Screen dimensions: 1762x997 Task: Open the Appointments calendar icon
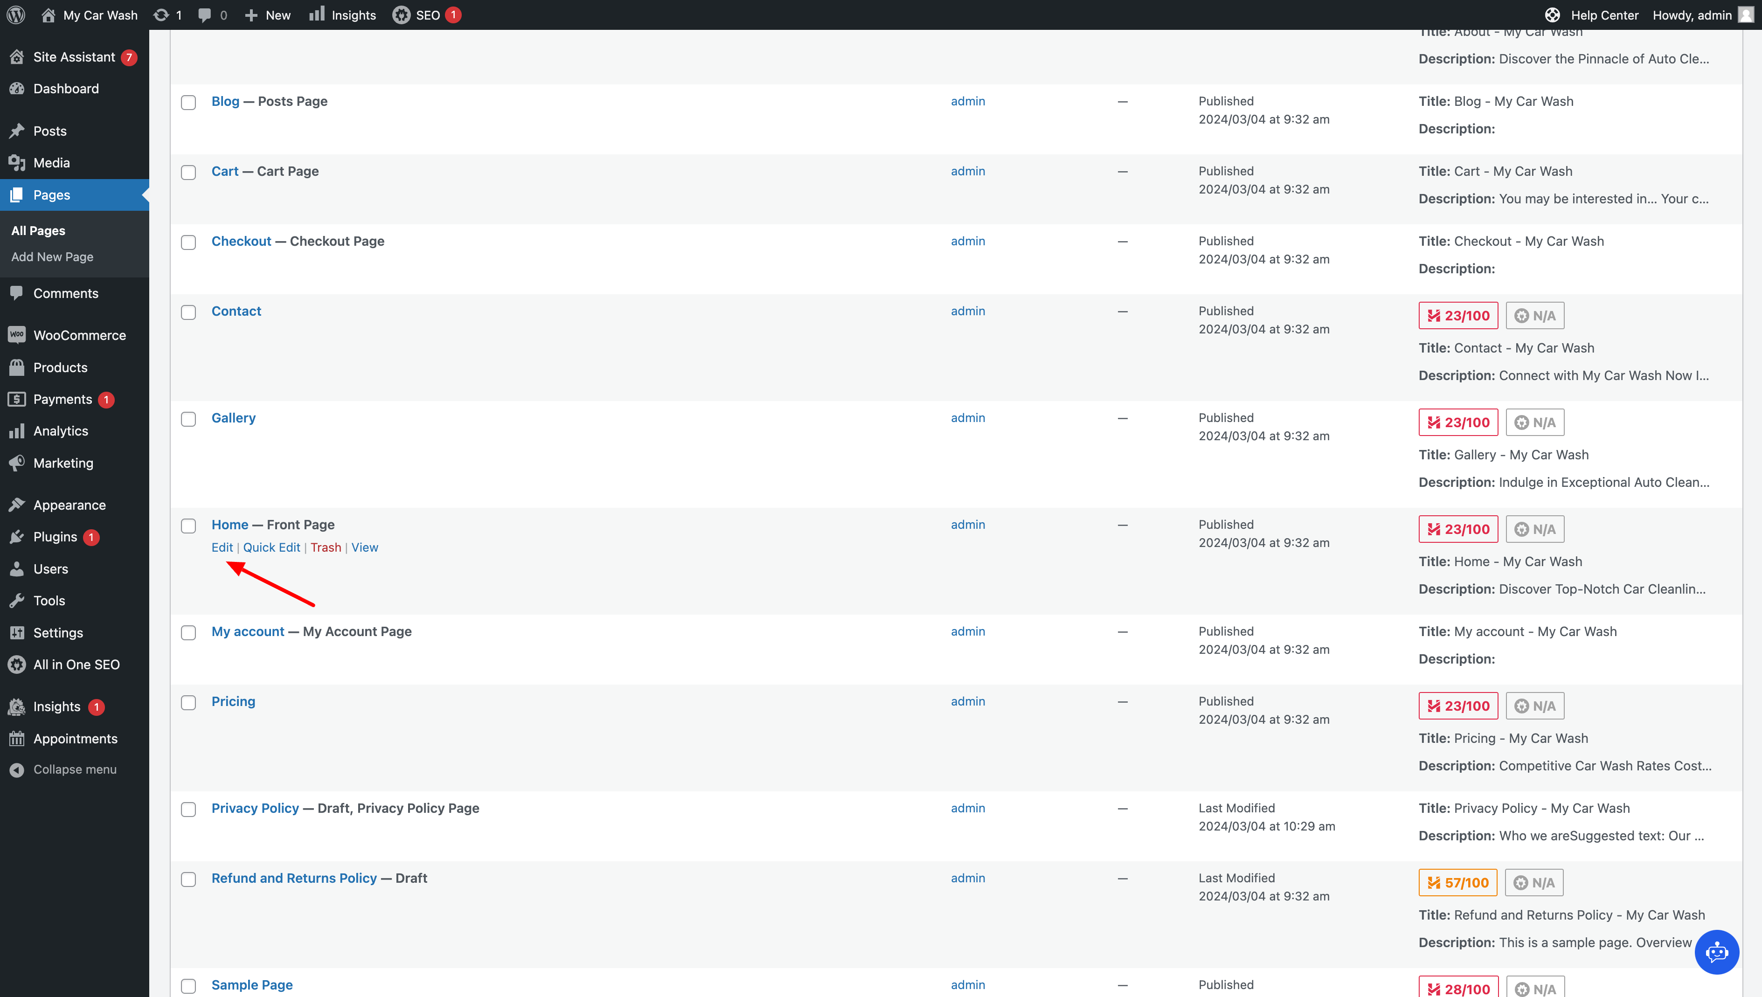(16, 738)
